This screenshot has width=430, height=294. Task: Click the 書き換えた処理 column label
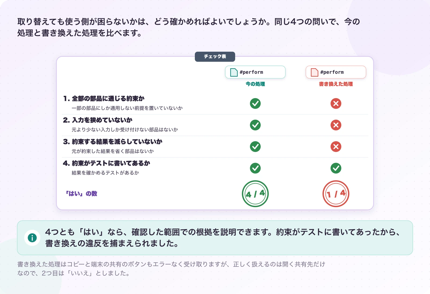336,84
